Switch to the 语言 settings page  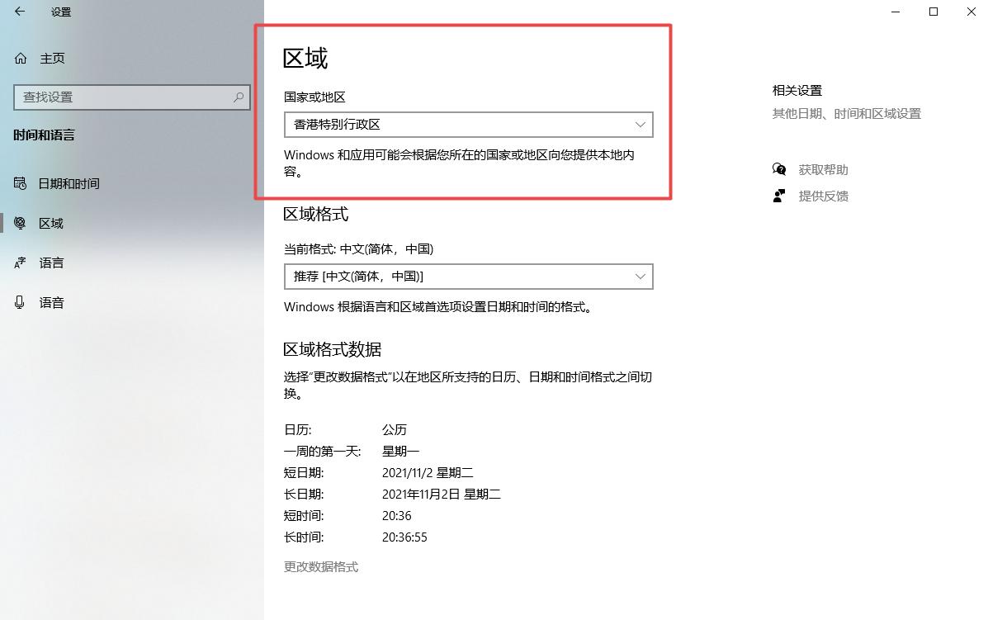51,263
